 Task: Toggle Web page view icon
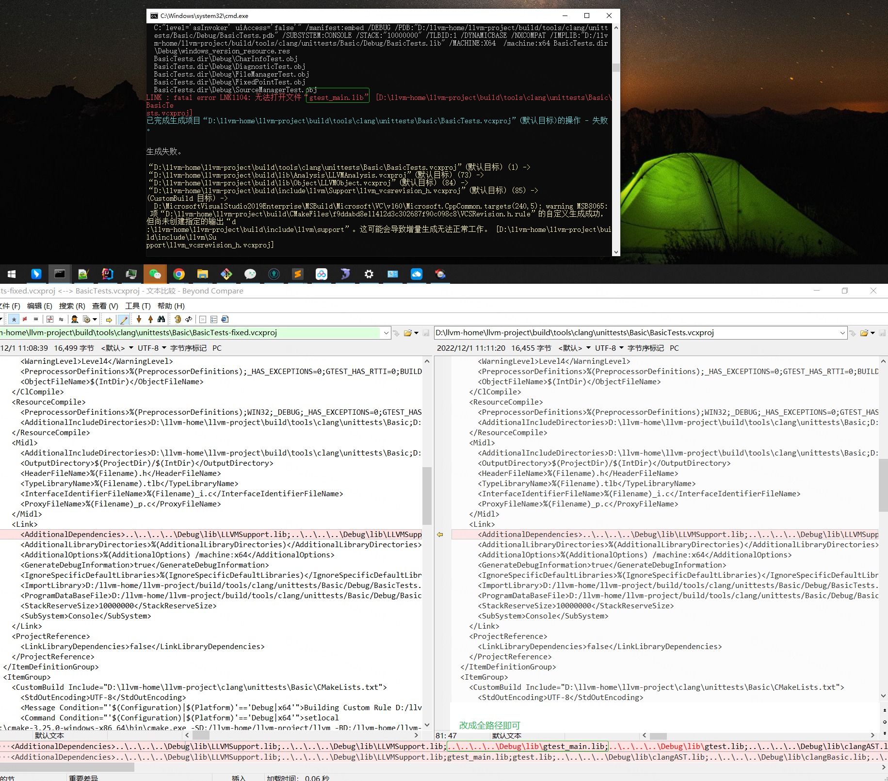pos(225,319)
